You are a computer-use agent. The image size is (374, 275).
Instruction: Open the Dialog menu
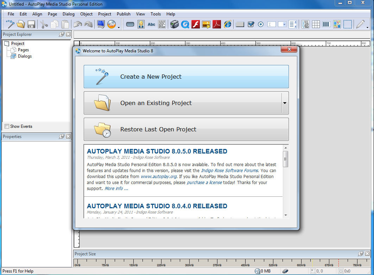69,14
